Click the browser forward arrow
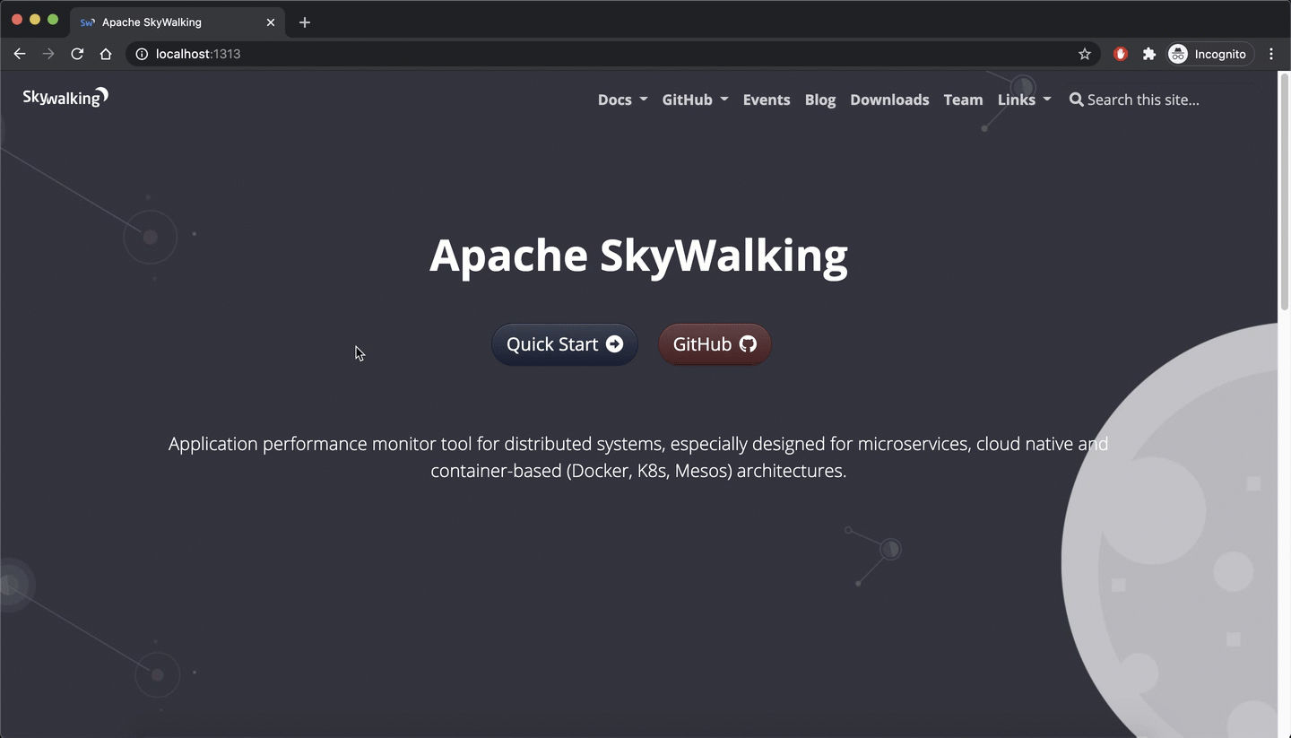This screenshot has height=738, width=1291. pyautogui.click(x=48, y=54)
